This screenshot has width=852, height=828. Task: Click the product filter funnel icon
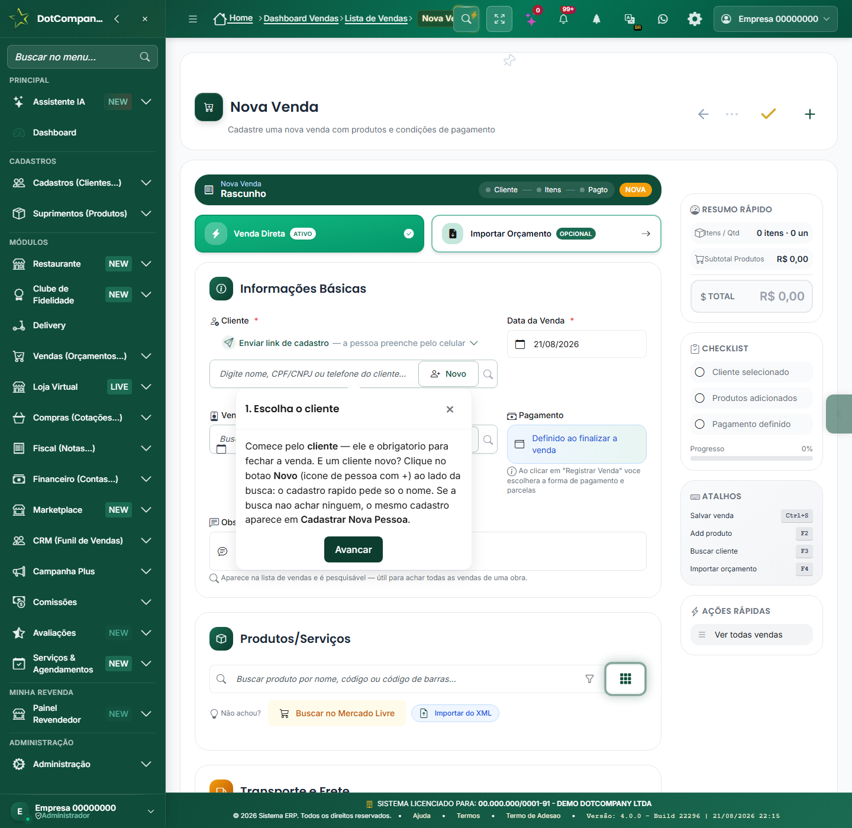pyautogui.click(x=589, y=679)
